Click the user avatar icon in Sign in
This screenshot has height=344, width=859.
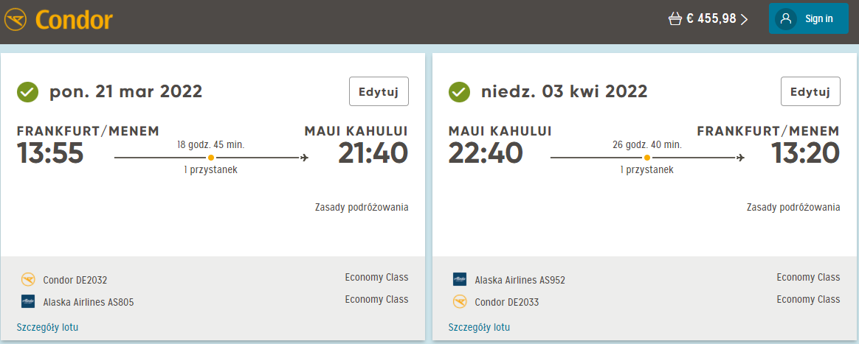(786, 19)
